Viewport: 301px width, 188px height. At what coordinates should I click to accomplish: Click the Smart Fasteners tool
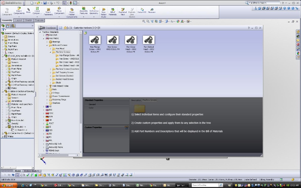tap(48, 12)
